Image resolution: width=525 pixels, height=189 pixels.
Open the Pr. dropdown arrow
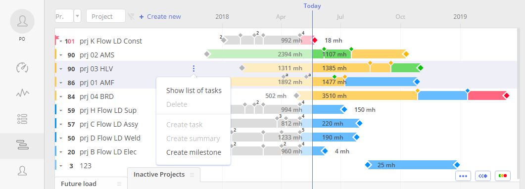pos(77,16)
